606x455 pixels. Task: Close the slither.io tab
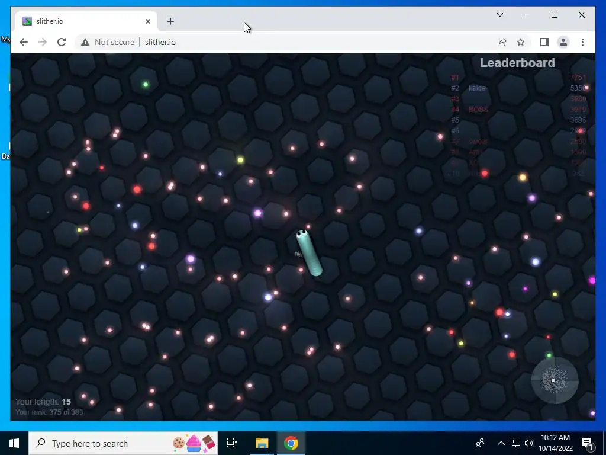[x=147, y=21]
